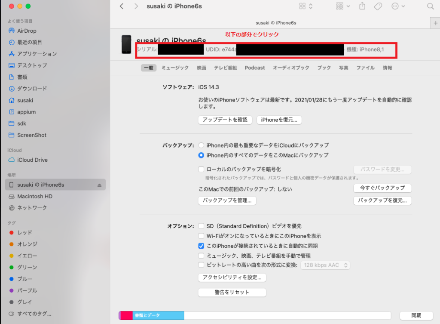Switch to テレビ番組 tab
The image size is (440, 324).
point(225,68)
